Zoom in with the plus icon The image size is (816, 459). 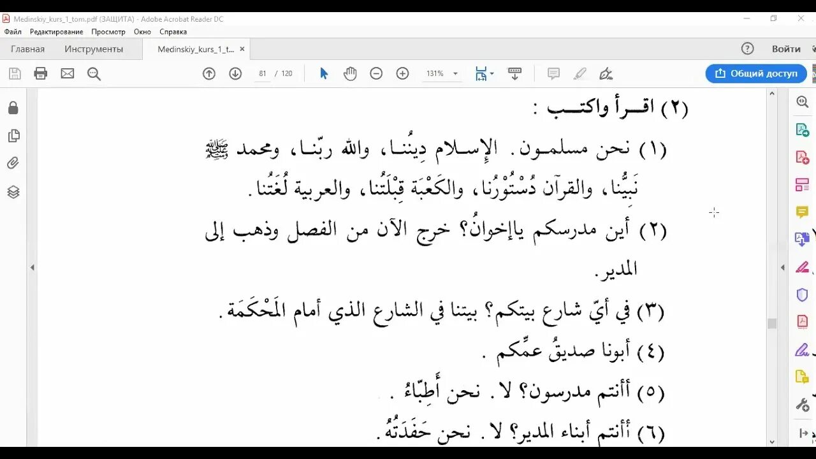[x=402, y=74]
